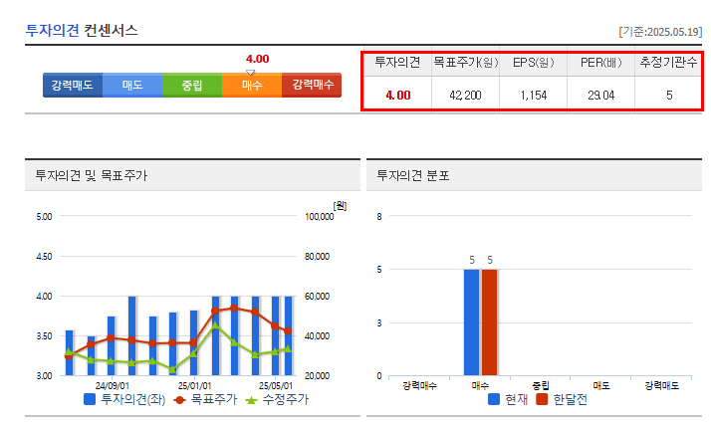
Task: Click the 추정기관수 column header
Action: (x=668, y=62)
